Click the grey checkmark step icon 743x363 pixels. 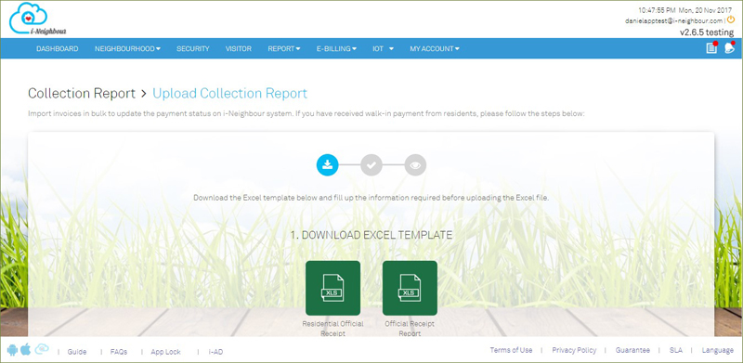pyautogui.click(x=371, y=165)
